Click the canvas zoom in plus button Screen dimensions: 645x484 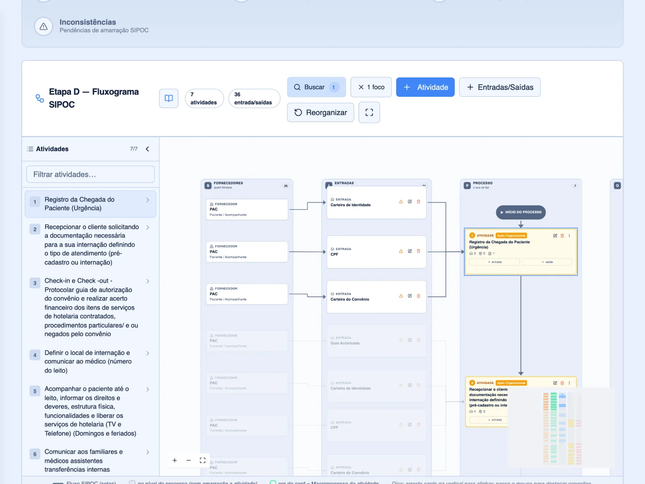point(175,460)
